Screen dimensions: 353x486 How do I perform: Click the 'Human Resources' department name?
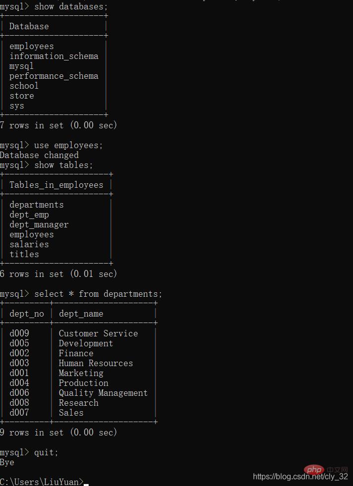96,363
